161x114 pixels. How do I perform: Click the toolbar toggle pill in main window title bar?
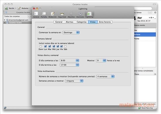pos(154,4)
